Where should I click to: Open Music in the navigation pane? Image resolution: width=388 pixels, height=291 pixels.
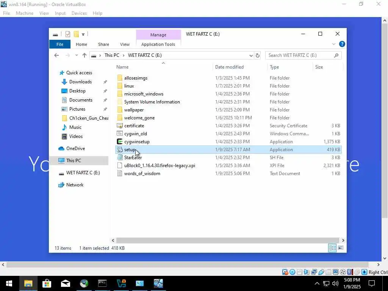click(75, 127)
